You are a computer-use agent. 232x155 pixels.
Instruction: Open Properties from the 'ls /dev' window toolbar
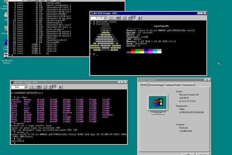click(x=50, y=87)
